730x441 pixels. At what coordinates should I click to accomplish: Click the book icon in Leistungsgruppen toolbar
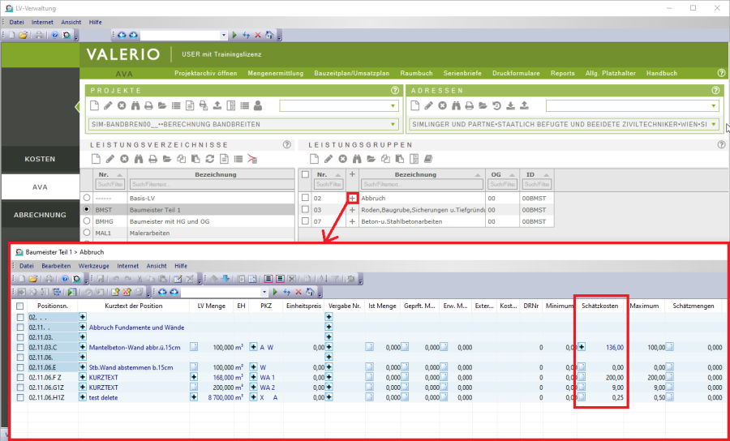(429, 159)
